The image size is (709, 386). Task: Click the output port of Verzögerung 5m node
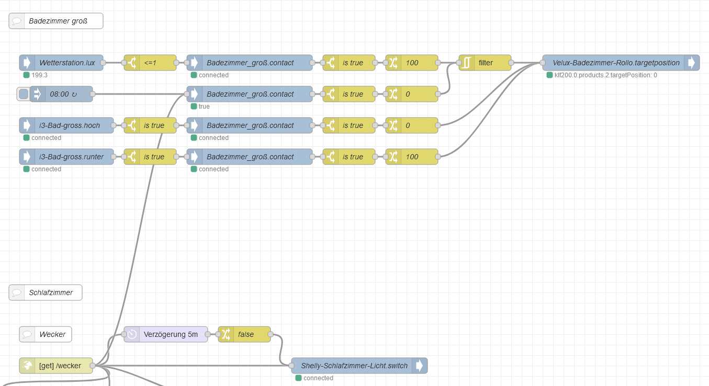208,334
